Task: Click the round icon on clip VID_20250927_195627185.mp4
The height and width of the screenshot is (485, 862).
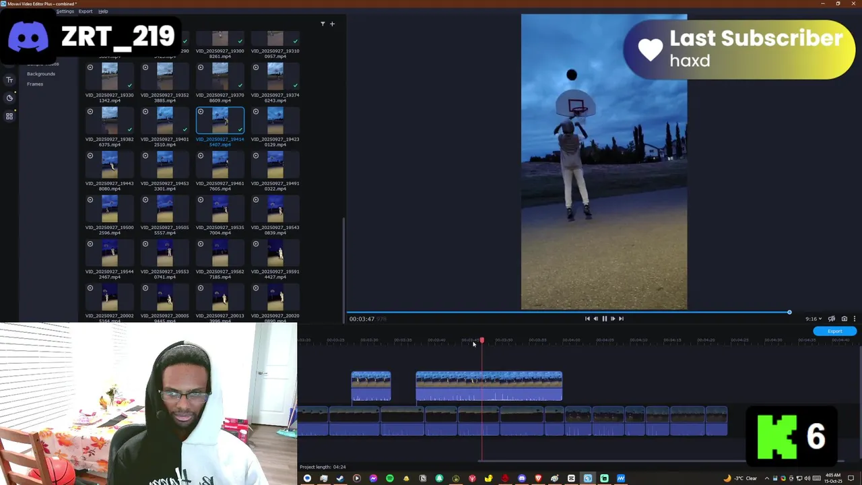Action: click(201, 244)
